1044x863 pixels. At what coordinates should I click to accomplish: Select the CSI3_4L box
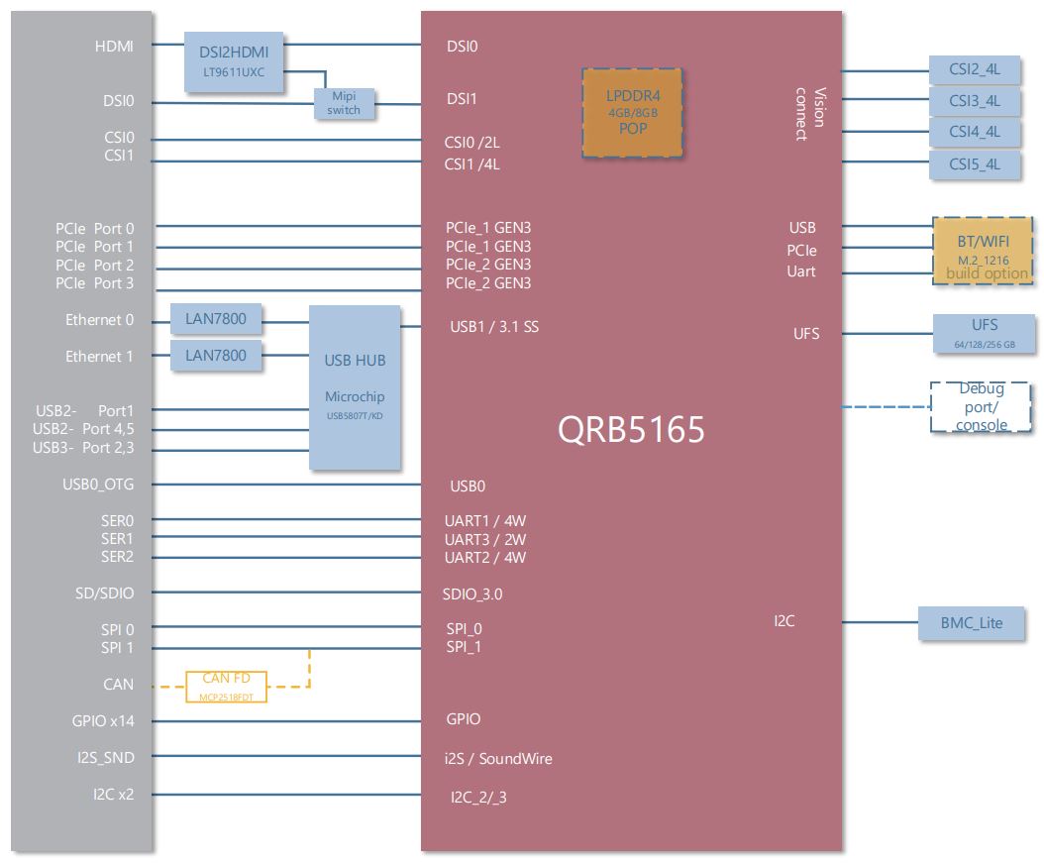(974, 100)
